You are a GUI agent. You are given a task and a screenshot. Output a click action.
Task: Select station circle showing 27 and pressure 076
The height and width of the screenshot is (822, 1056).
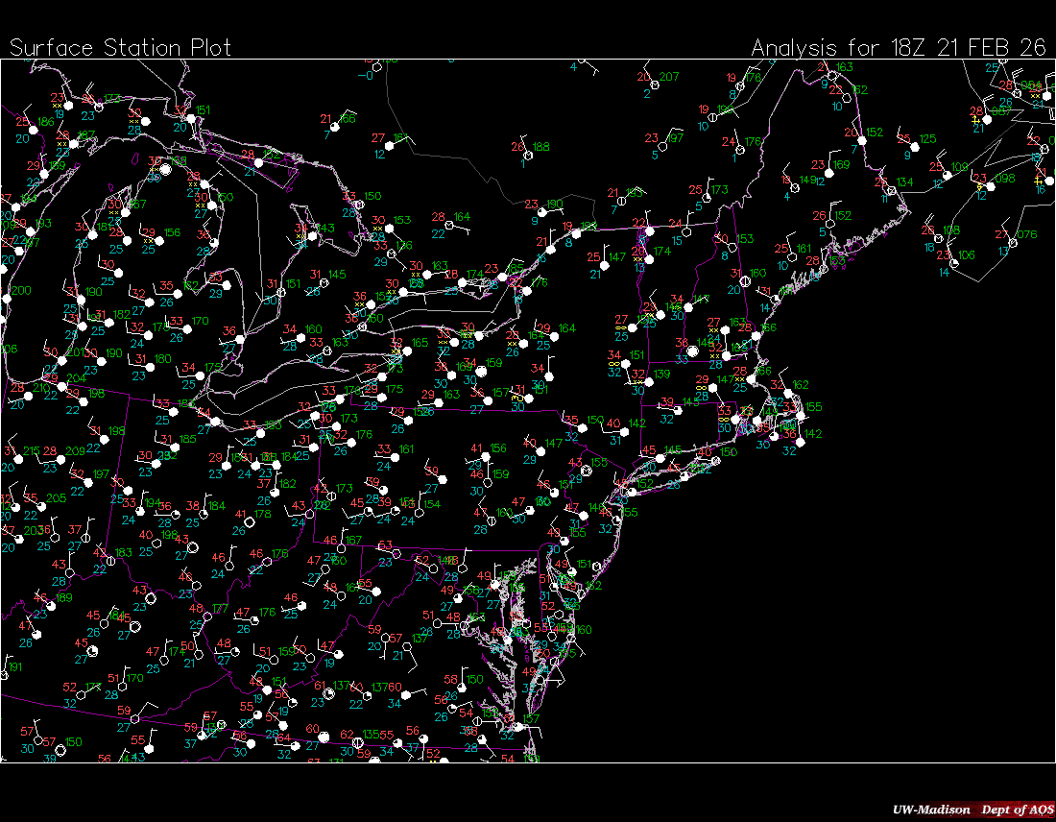1013,243
